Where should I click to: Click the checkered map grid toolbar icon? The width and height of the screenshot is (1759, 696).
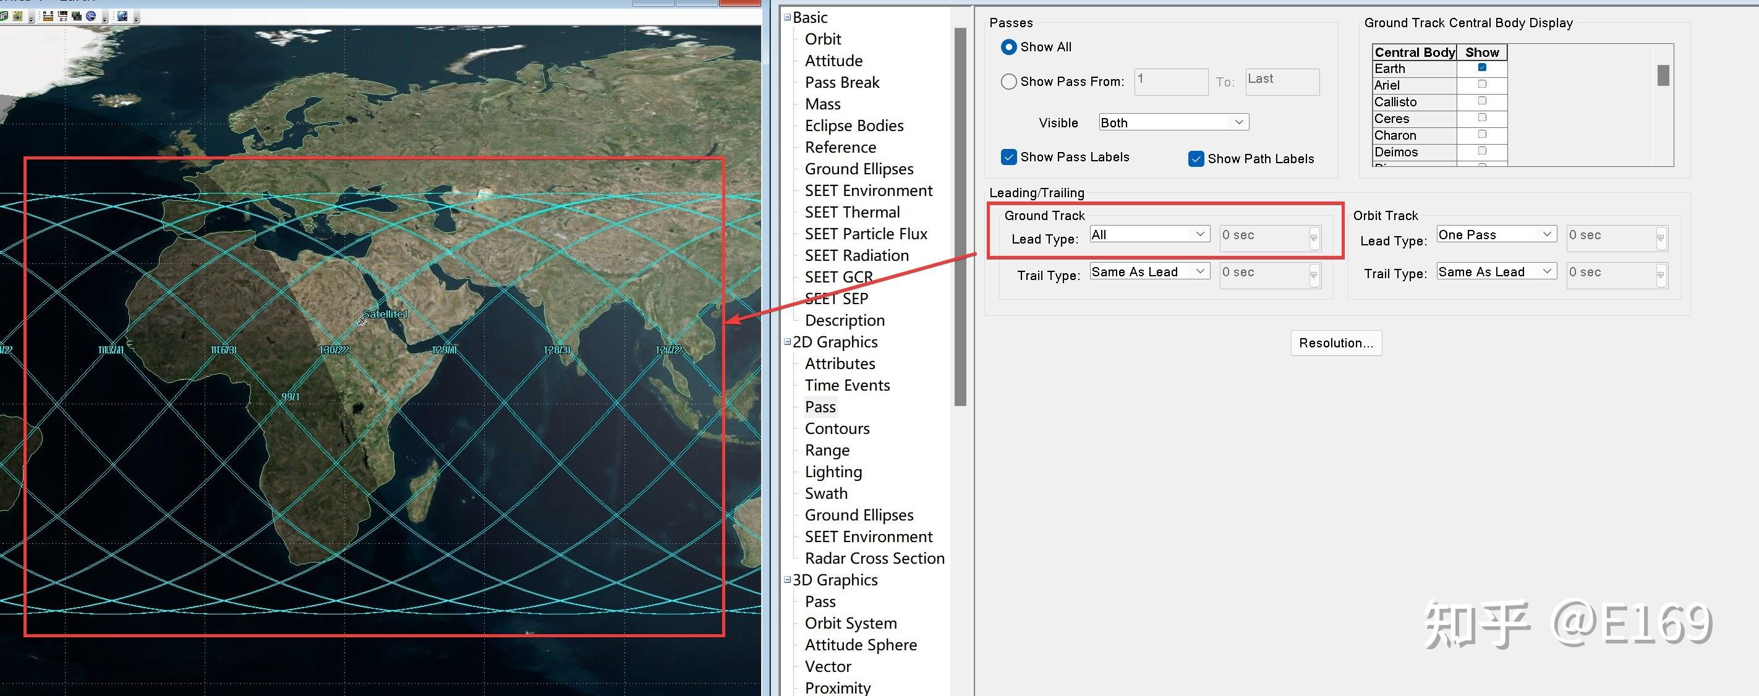pyautogui.click(x=77, y=15)
